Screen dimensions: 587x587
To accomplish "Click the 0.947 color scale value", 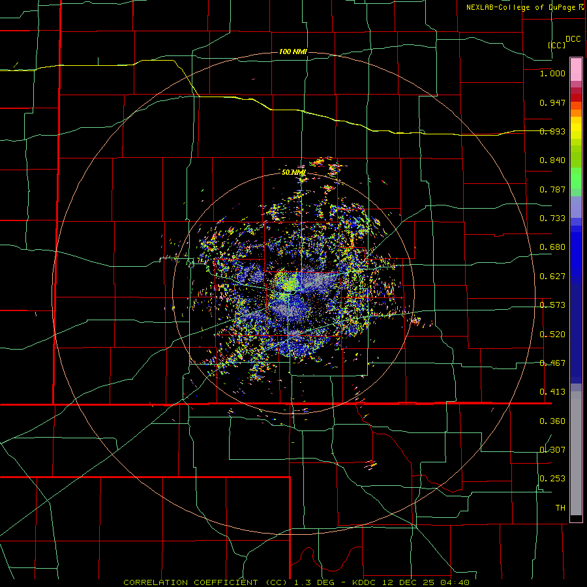I will (x=552, y=102).
